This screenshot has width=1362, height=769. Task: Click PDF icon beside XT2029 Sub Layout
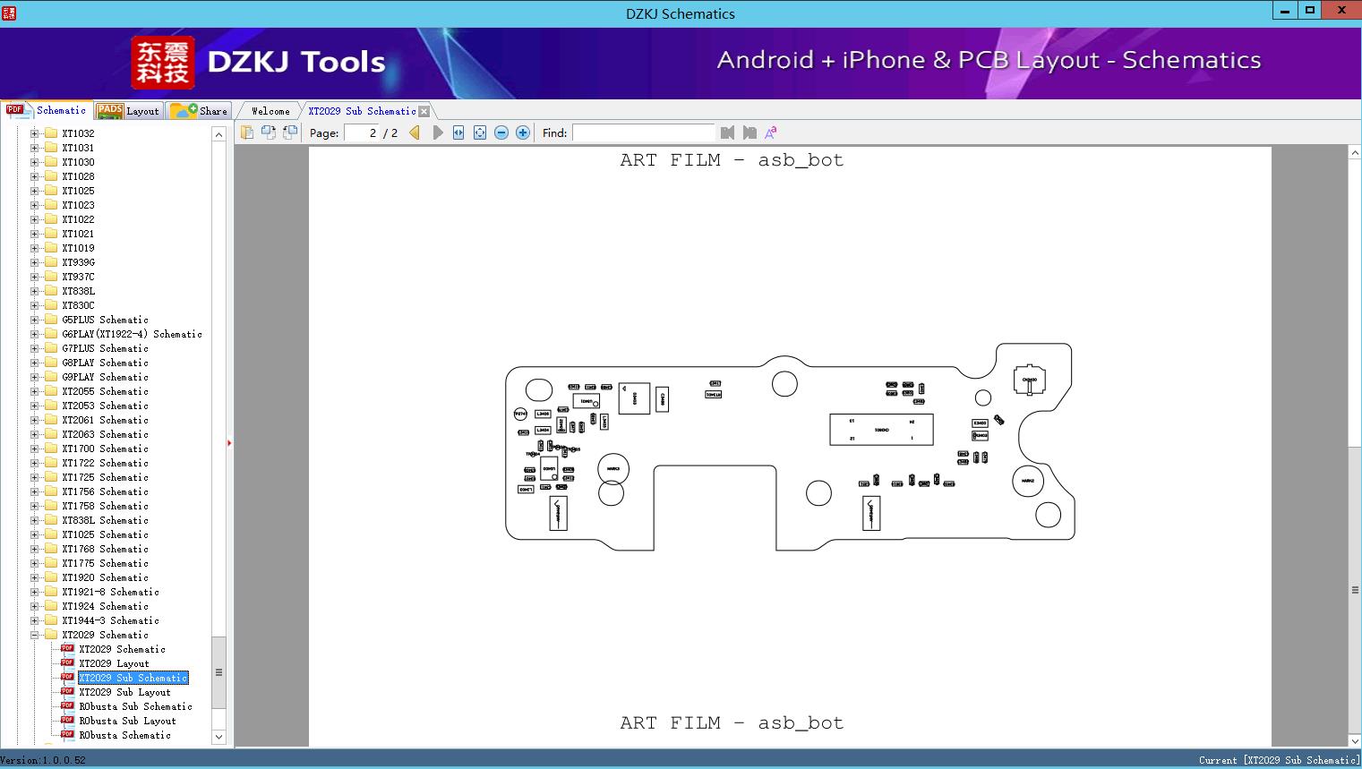[67, 691]
